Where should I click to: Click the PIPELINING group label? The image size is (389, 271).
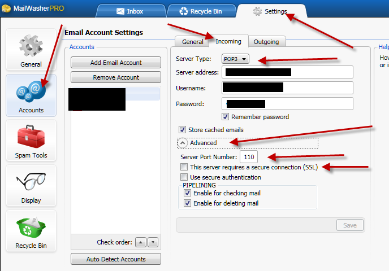pyautogui.click(x=199, y=185)
